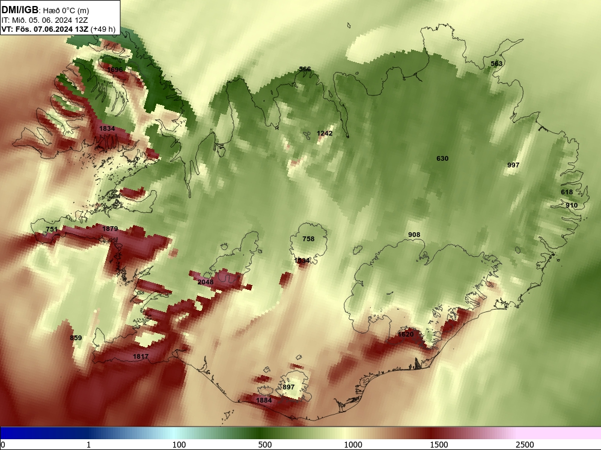Click the 2048 height label
The width and height of the screenshot is (601, 450).
point(206,282)
